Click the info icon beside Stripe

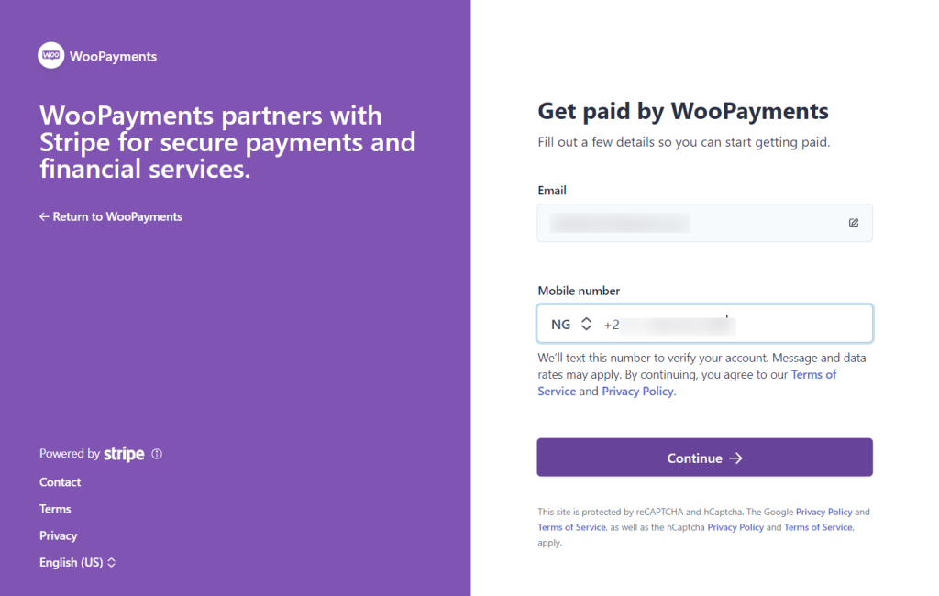(157, 454)
